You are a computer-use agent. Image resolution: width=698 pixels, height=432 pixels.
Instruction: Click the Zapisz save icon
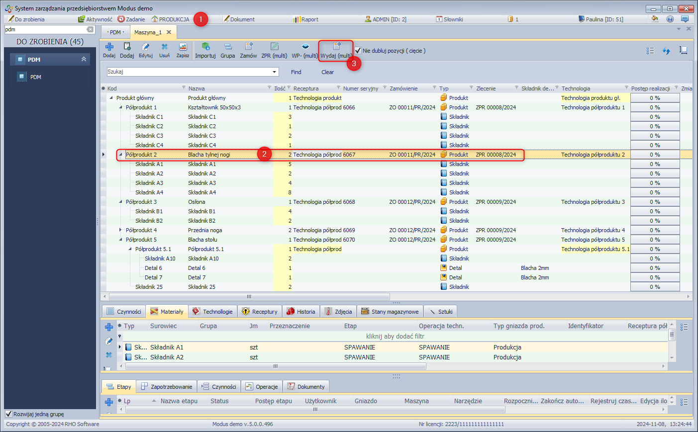(183, 47)
